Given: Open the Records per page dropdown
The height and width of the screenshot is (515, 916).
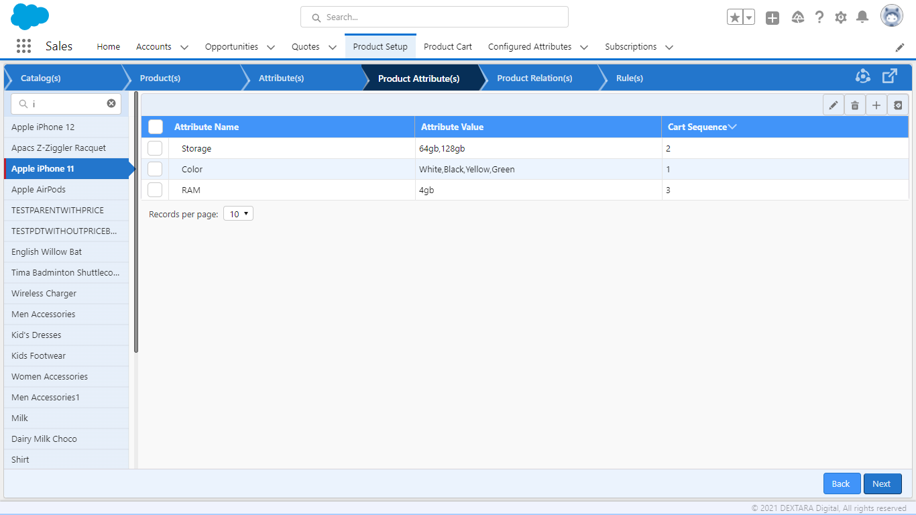Looking at the screenshot, I should coord(238,214).
